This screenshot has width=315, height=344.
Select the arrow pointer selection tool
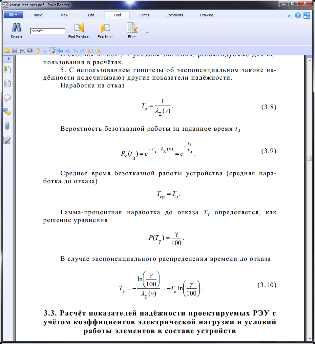45,51
